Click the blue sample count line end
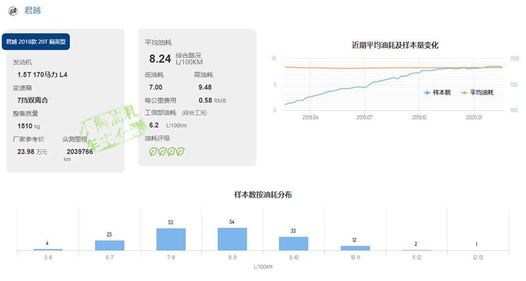The image size is (526, 281). point(501,67)
